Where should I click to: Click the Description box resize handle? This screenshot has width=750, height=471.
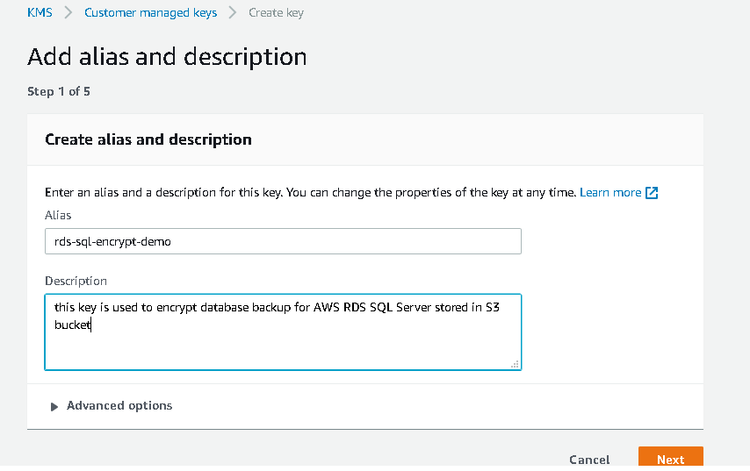point(515,363)
